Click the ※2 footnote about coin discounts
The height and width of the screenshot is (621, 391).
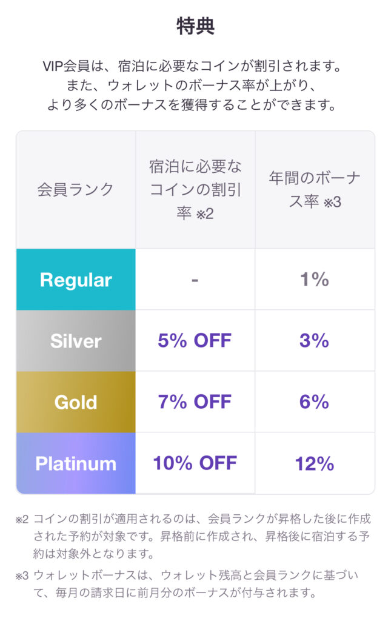tap(193, 536)
